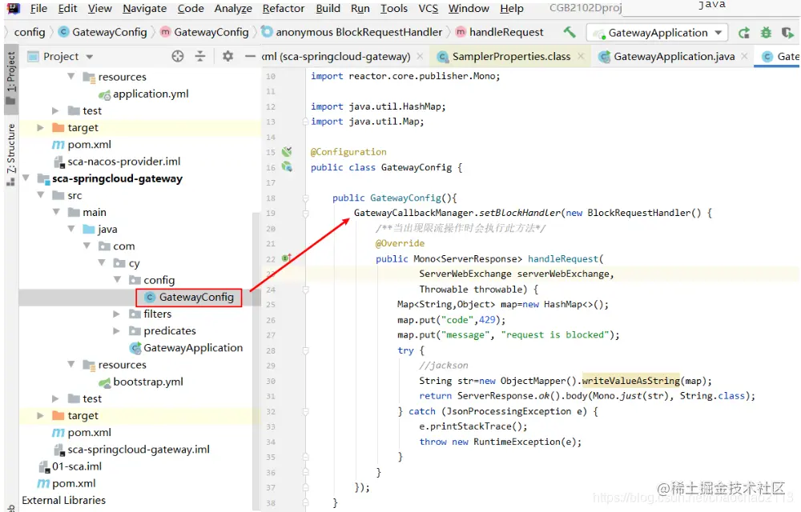Screen dimensions: 801x512
Task: Click the @Configuration annotation in code
Action: coord(348,152)
